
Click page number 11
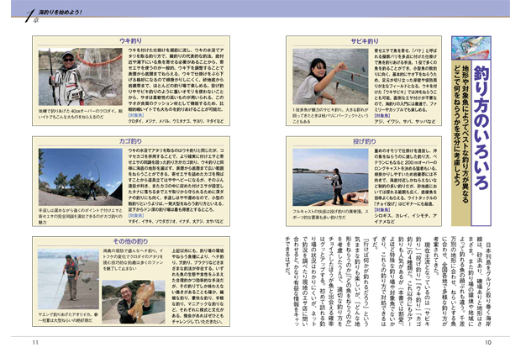pyautogui.click(x=35, y=342)
